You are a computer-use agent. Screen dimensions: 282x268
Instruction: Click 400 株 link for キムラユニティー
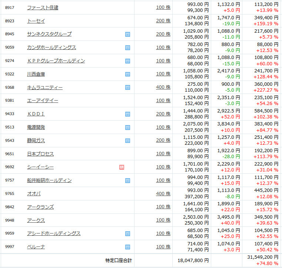(x=163, y=87)
